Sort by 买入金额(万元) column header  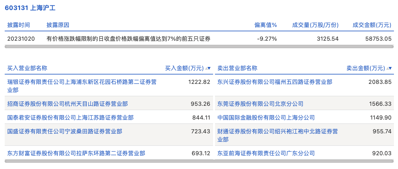(x=184, y=68)
